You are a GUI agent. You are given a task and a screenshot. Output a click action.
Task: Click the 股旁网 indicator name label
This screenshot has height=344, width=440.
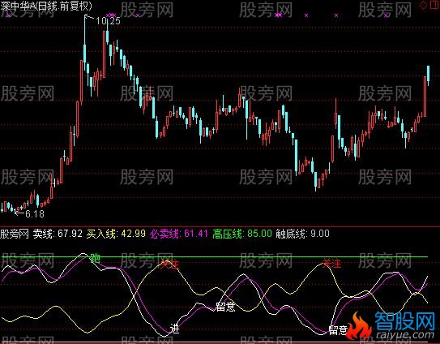[15, 234]
